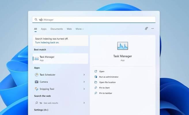Click the Search the web section header
Image resolution: width=189 pixels, height=115 pixels.
click(x=42, y=96)
